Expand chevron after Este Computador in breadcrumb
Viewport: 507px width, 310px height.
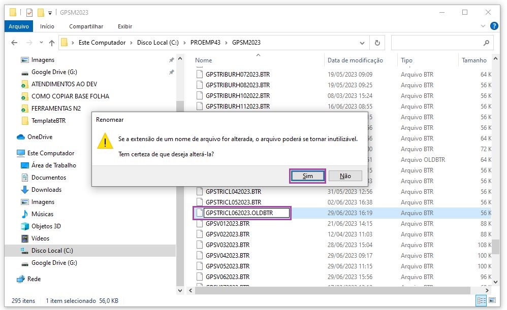pyautogui.click(x=131, y=43)
